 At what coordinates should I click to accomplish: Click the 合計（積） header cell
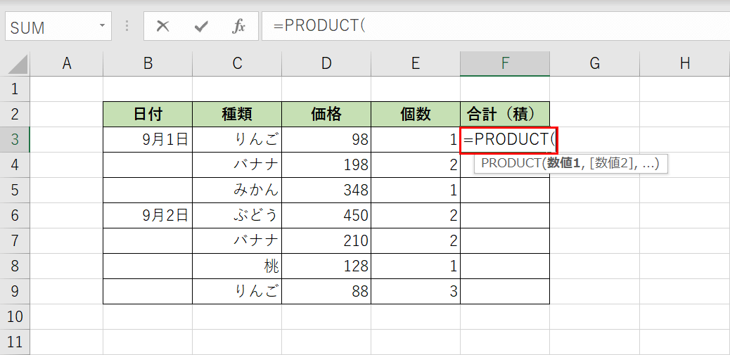point(505,114)
